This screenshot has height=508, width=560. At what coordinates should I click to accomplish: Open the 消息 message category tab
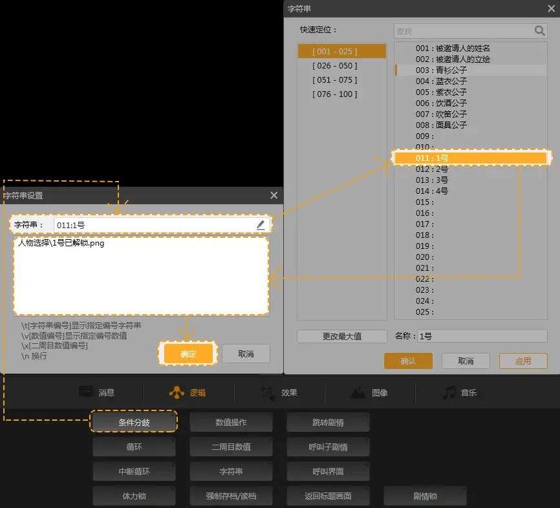click(97, 392)
